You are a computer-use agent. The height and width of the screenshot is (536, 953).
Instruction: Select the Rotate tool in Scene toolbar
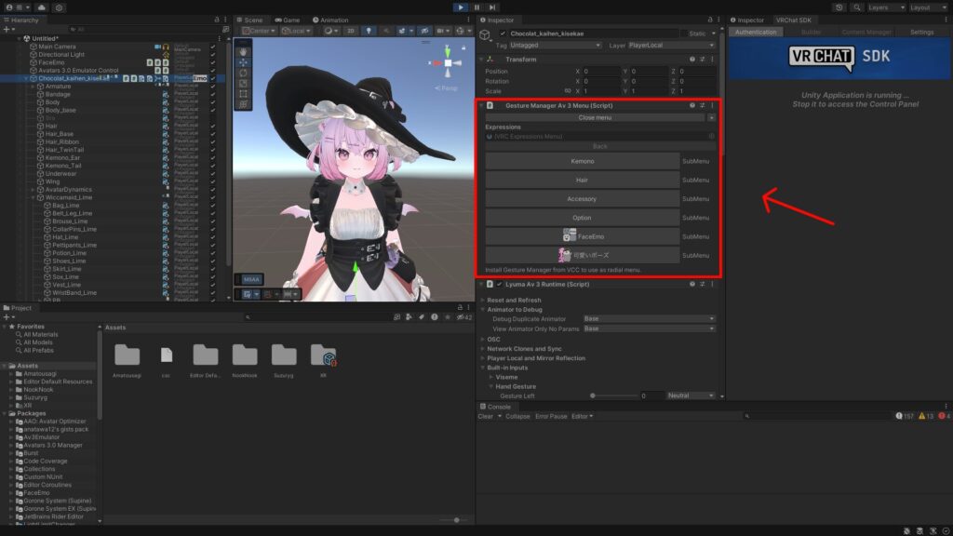tap(243, 73)
